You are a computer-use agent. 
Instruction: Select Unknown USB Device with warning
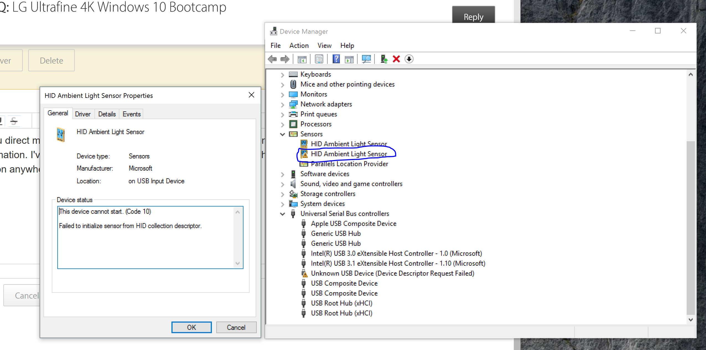pos(392,273)
